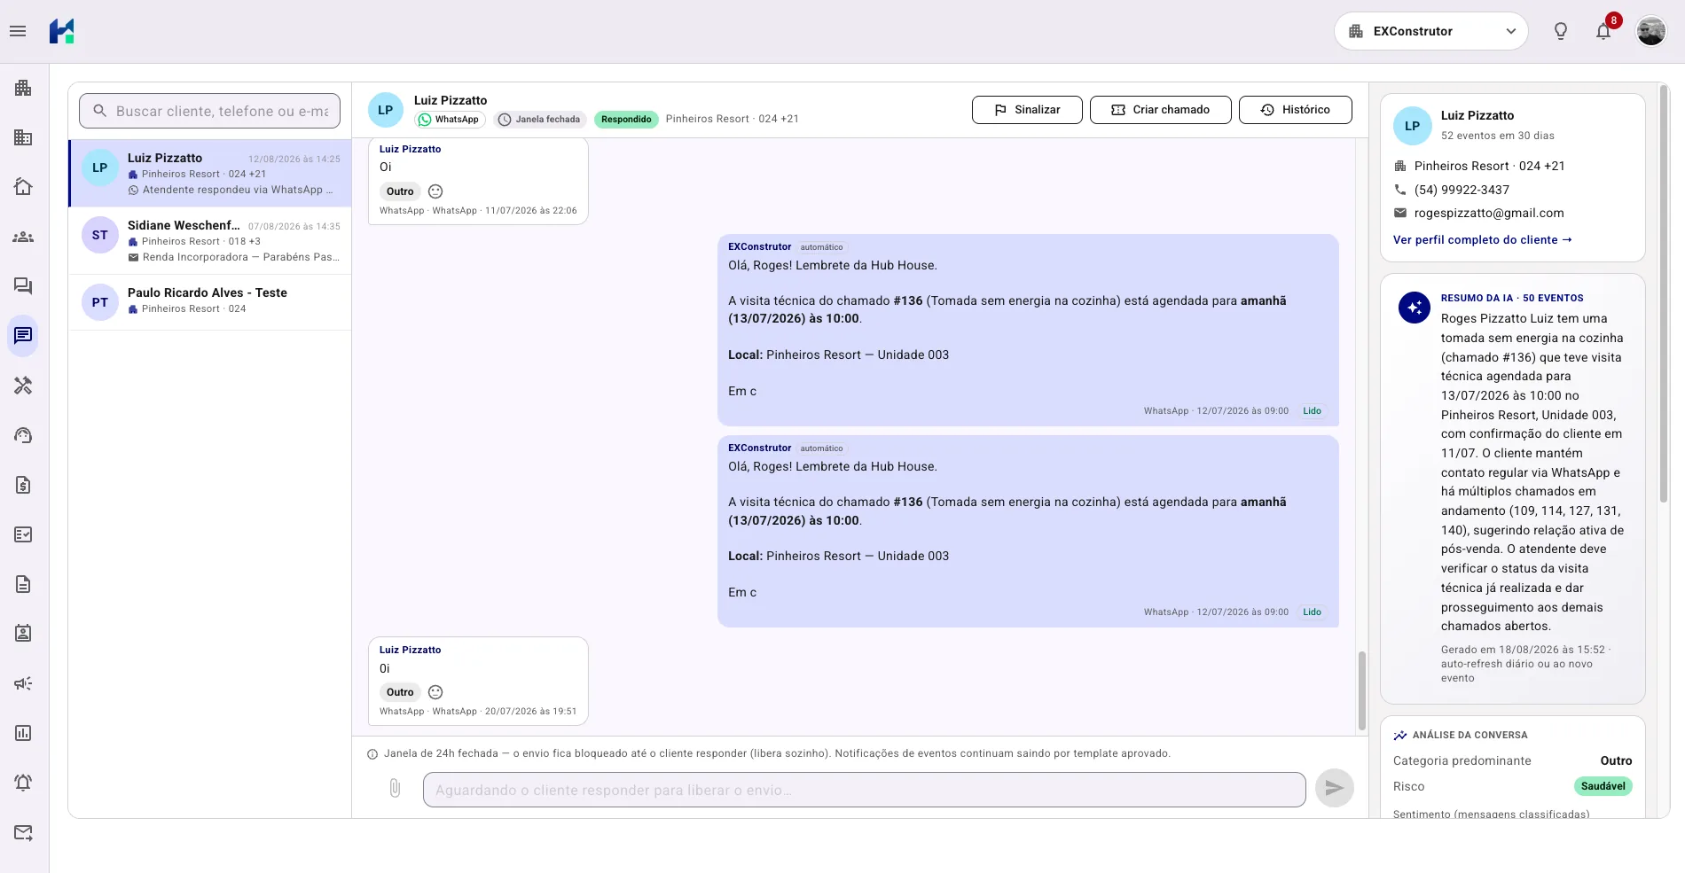Click the Criar chamado button

pyautogui.click(x=1161, y=110)
